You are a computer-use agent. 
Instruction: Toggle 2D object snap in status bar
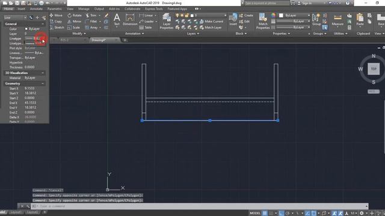(x=314, y=213)
